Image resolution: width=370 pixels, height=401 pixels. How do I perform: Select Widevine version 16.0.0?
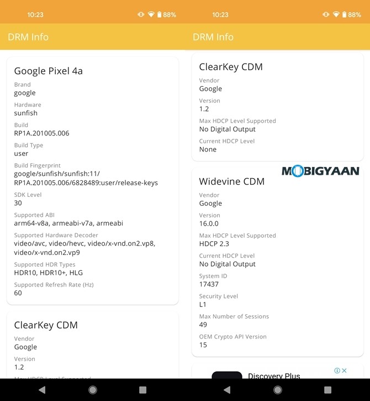click(x=209, y=223)
